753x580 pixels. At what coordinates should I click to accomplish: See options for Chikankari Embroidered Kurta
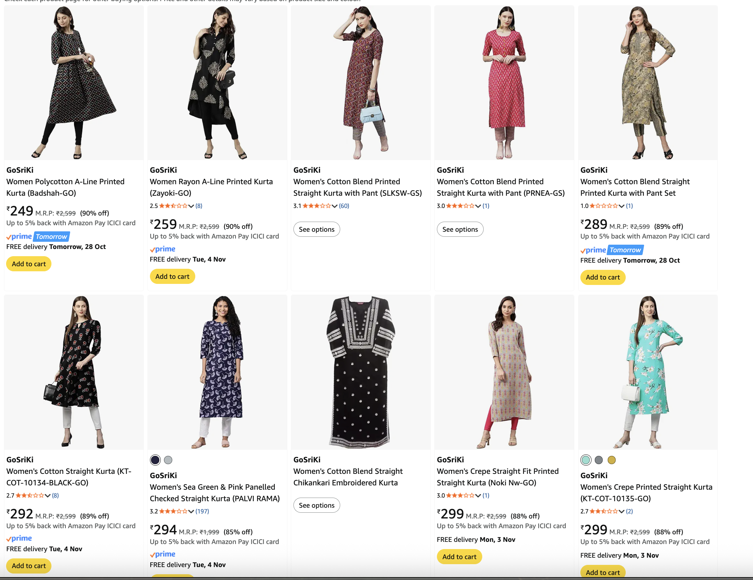pyautogui.click(x=316, y=505)
